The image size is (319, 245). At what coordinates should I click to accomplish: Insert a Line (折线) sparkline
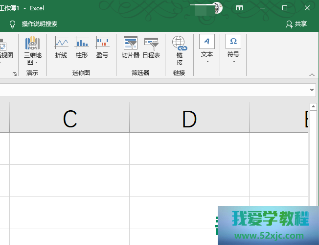[61, 48]
